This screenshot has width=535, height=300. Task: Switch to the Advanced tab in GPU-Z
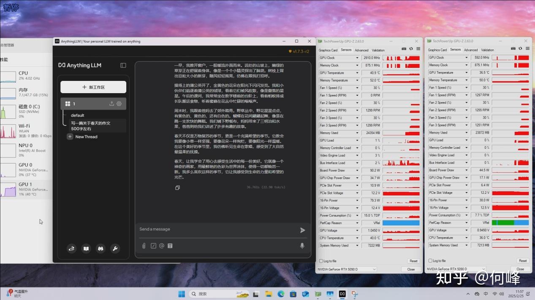coord(361,50)
